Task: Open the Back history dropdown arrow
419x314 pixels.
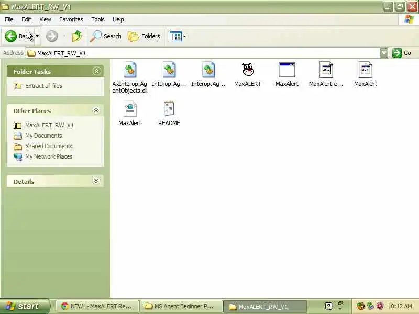Action: (x=37, y=36)
